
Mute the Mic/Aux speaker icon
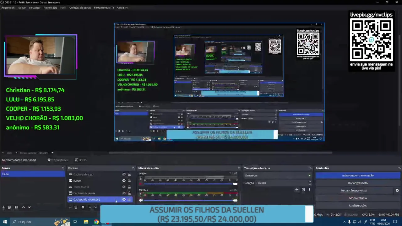[141, 200]
